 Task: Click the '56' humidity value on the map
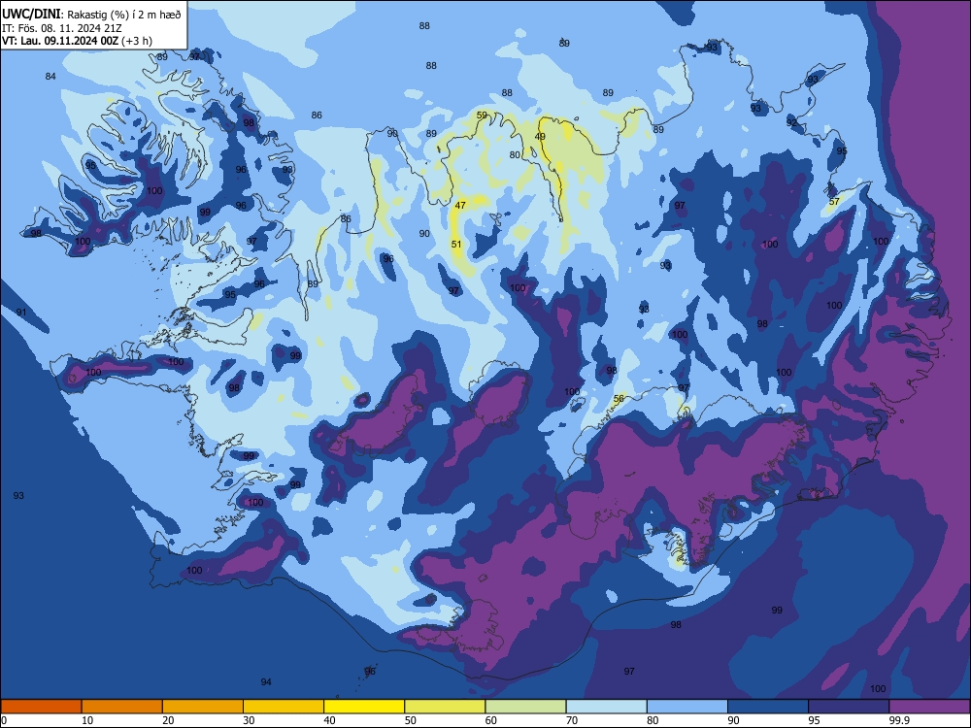619,399
